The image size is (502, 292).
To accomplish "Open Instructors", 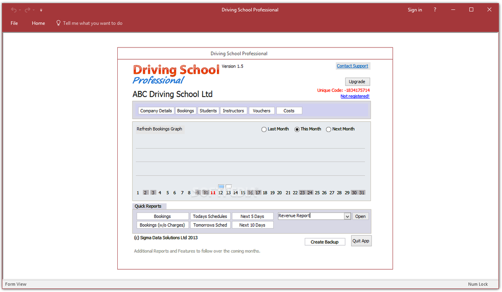I will point(234,111).
